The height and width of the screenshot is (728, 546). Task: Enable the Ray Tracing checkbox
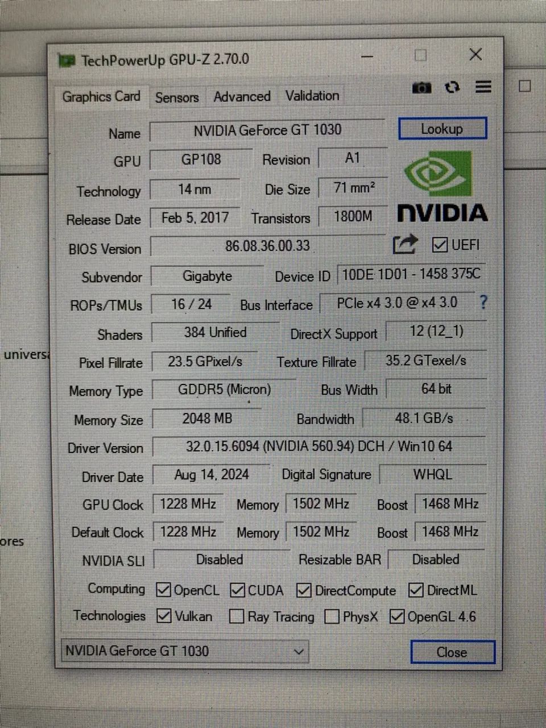click(x=237, y=617)
